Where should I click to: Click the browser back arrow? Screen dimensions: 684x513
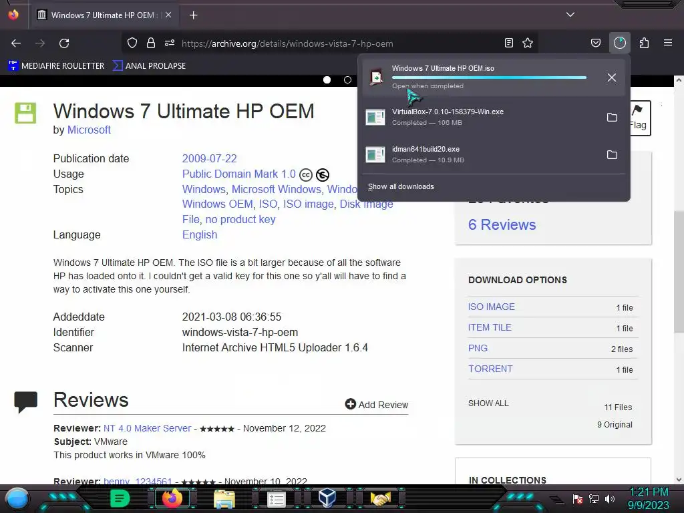tap(16, 43)
